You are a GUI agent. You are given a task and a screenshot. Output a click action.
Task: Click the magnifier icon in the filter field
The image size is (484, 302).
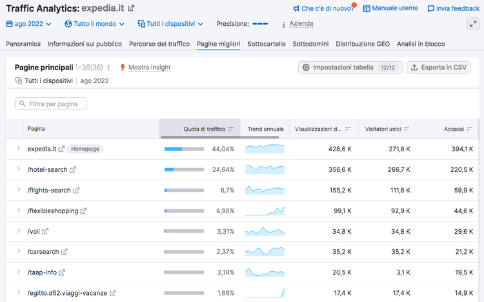tap(22, 104)
